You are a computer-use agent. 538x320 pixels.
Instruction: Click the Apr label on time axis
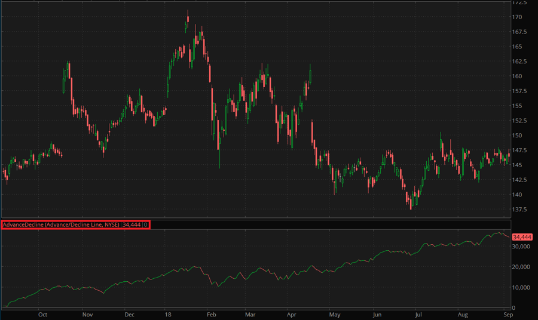[x=292, y=313]
